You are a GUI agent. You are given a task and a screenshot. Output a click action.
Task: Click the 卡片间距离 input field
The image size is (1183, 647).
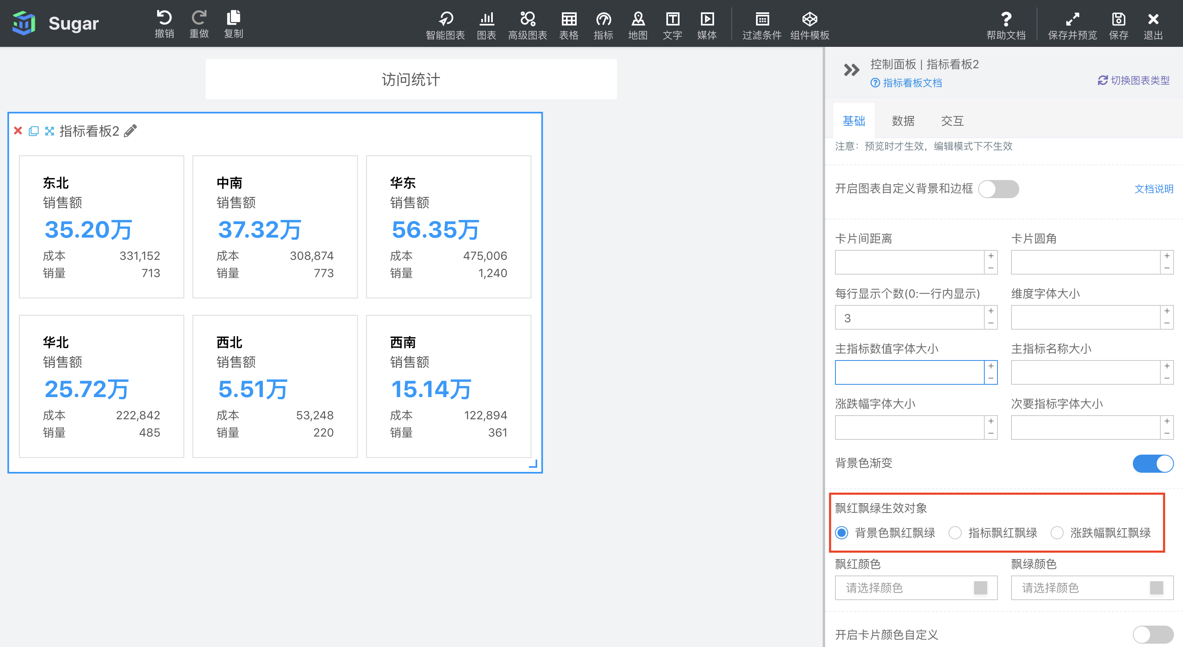click(909, 262)
